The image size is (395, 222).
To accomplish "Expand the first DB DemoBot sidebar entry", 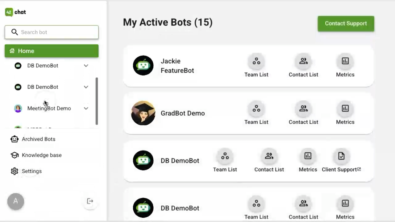I will pyautogui.click(x=86, y=66).
